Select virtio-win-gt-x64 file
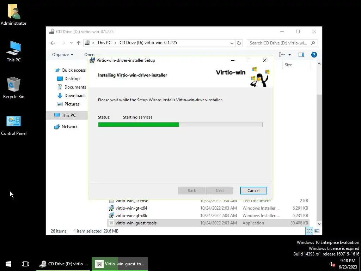 (x=131, y=208)
